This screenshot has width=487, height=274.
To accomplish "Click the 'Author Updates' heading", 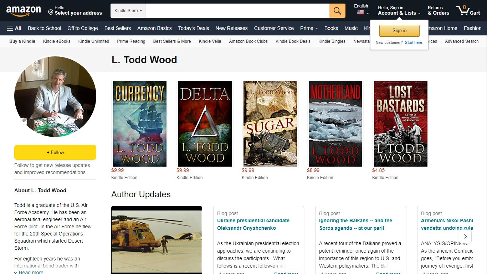I will point(141,194).
